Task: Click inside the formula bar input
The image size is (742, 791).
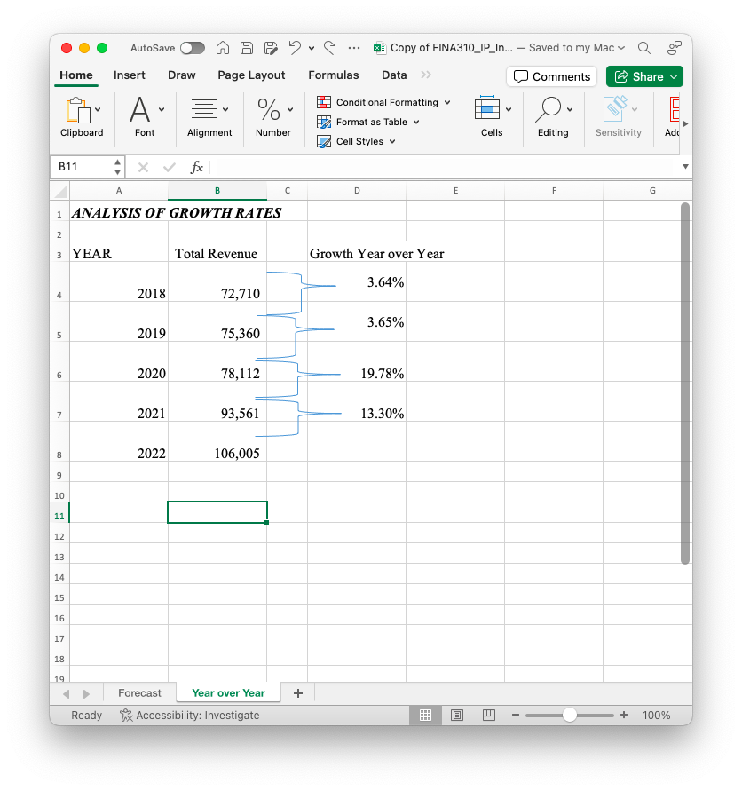Action: [x=444, y=168]
